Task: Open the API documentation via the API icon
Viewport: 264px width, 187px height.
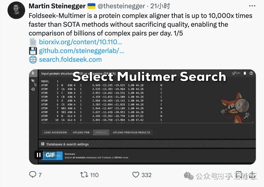Action: 237,73
